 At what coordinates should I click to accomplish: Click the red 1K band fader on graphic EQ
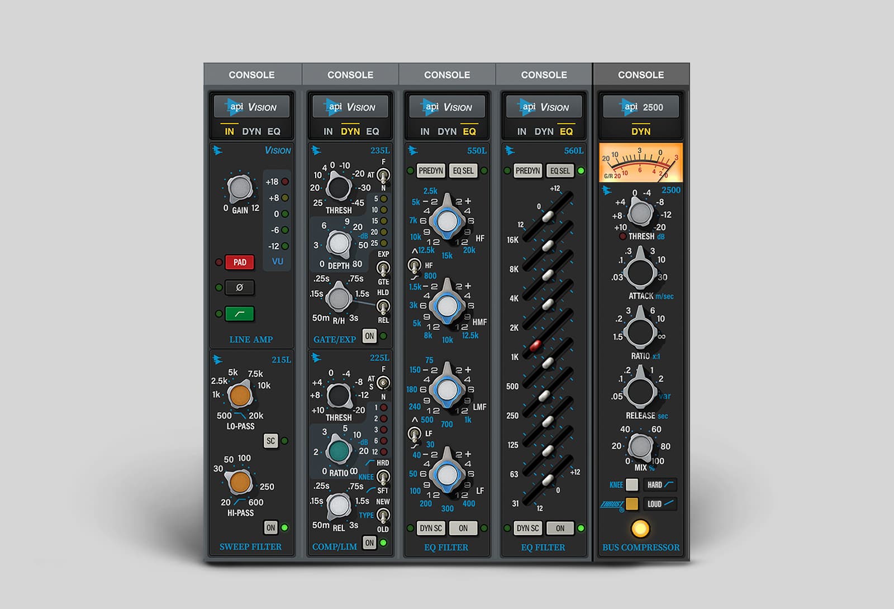coord(535,347)
